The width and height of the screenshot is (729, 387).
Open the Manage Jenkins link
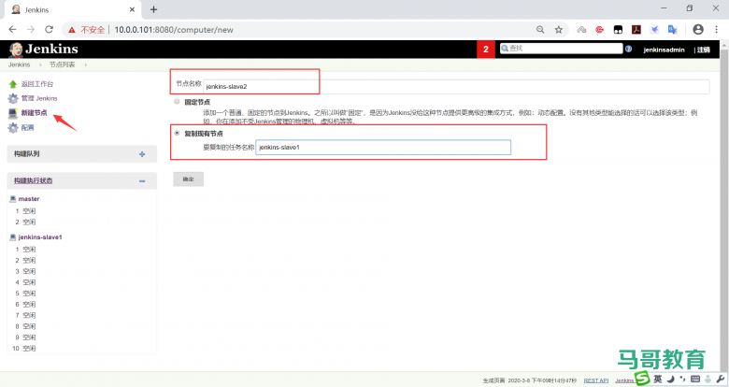click(39, 98)
